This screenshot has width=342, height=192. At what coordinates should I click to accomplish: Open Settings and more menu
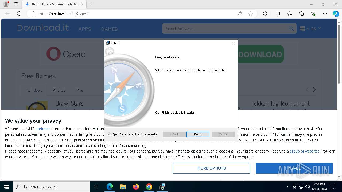pyautogui.click(x=325, y=14)
